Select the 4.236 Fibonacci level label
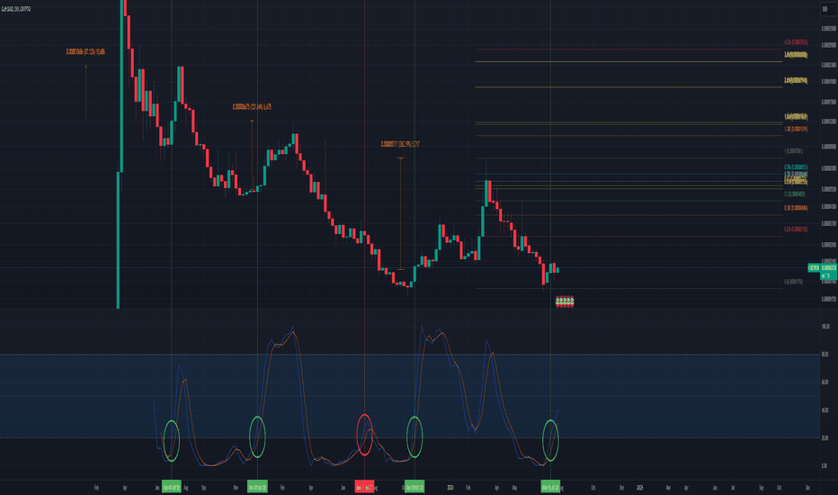 point(795,41)
